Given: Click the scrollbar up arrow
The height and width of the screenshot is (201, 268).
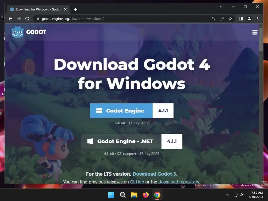Looking at the screenshot, I should pyautogui.click(x=261, y=26).
